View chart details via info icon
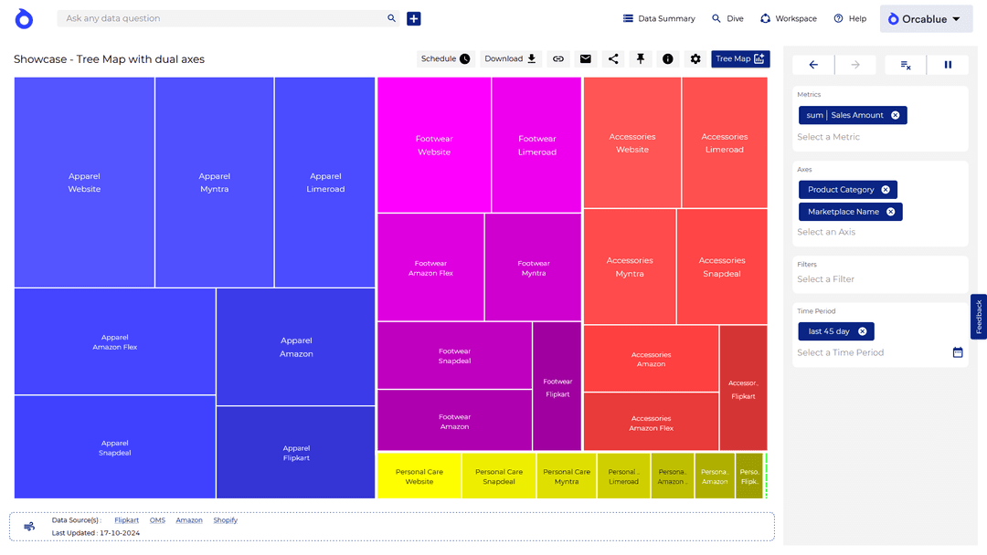 pos(668,58)
